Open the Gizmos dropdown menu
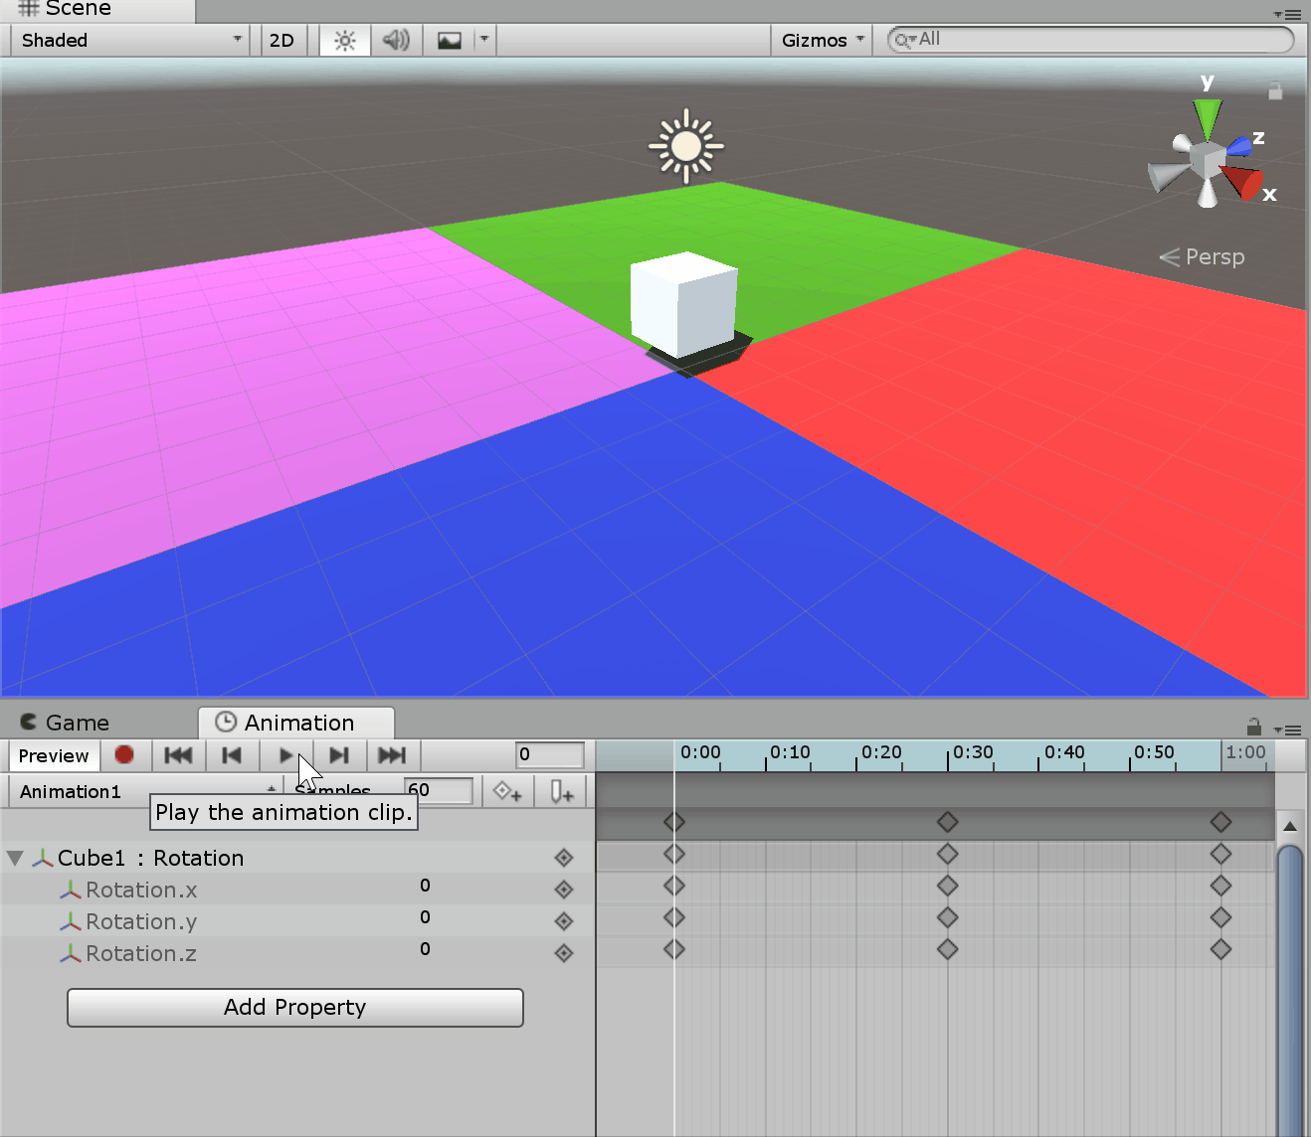 tap(822, 41)
